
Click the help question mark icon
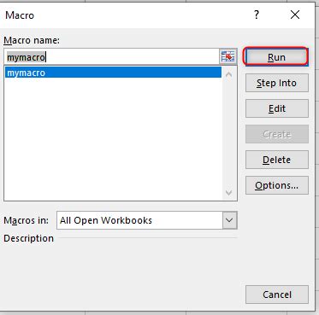point(257,15)
